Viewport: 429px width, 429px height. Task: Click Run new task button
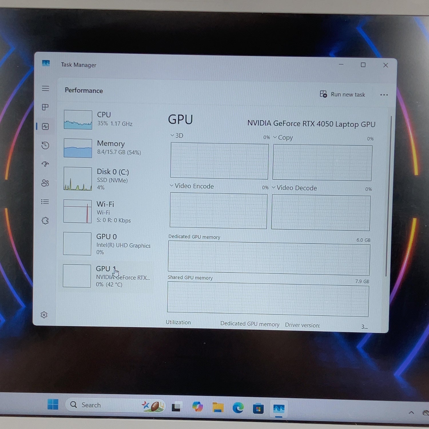tap(342, 94)
